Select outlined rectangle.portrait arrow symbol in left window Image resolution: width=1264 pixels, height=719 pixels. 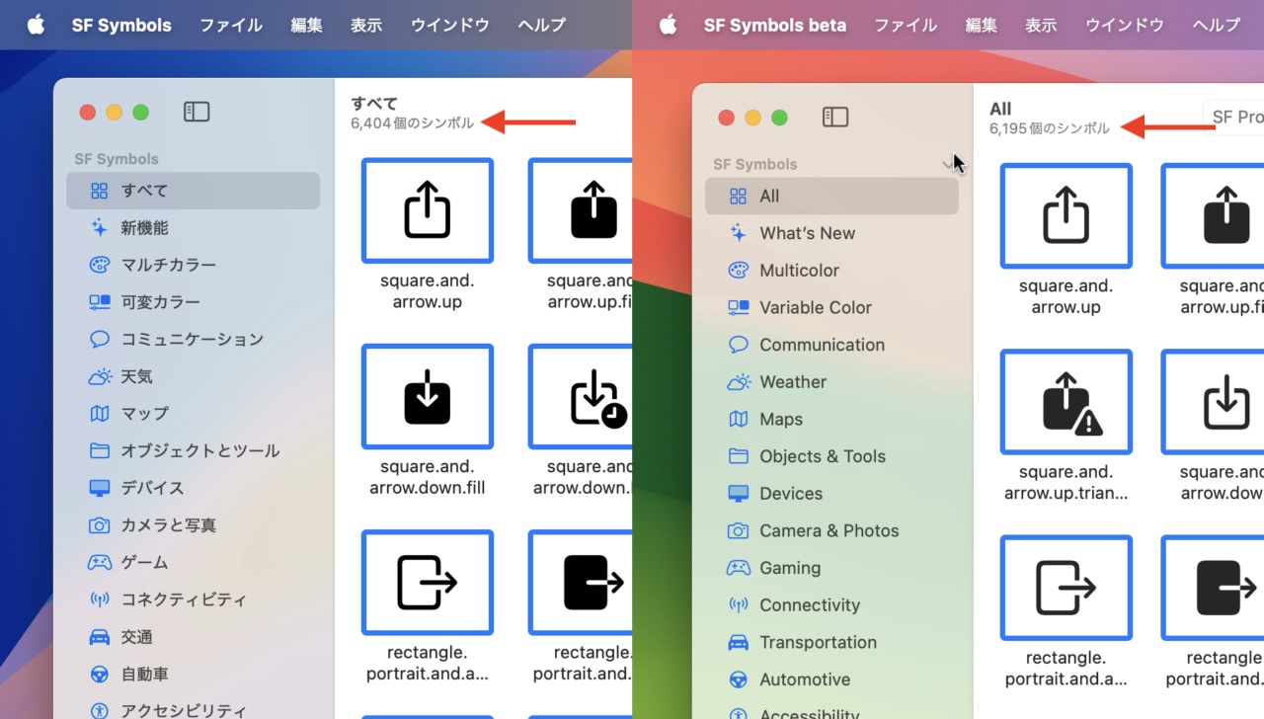(428, 582)
